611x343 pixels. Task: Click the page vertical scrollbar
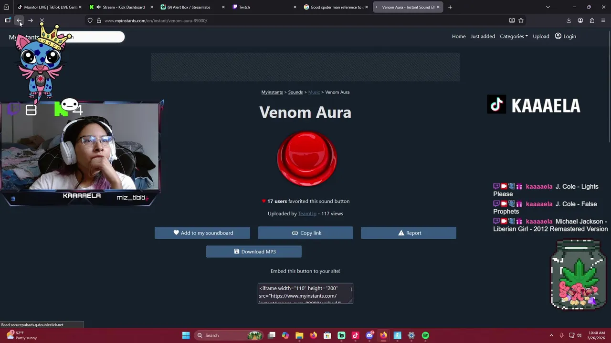[609, 86]
